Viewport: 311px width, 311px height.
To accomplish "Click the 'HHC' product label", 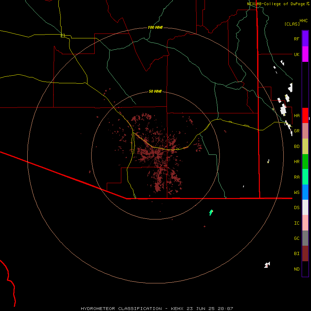I will pos(303,21).
